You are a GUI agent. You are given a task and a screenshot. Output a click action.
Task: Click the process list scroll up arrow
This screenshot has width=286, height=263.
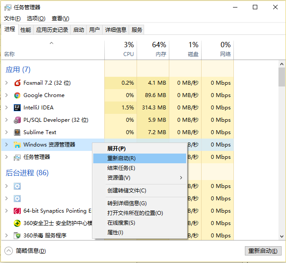click(282, 64)
